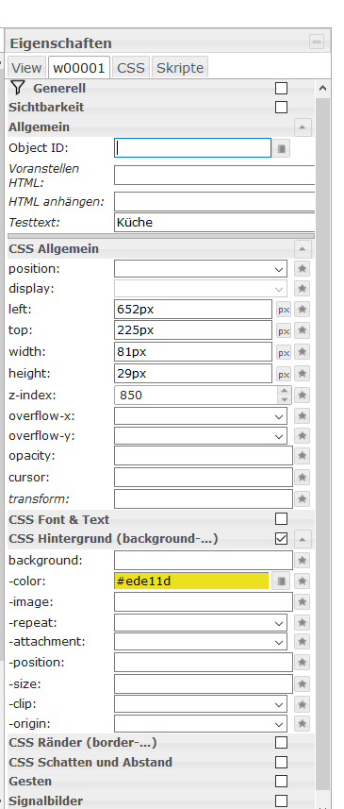Collapse the CSS Allgemein section arrow

[303, 249]
